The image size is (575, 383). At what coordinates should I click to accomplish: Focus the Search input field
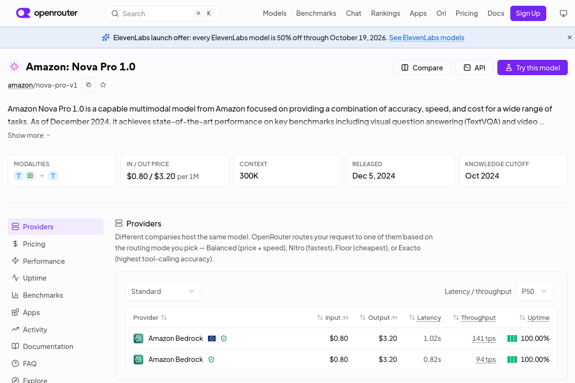click(x=162, y=13)
